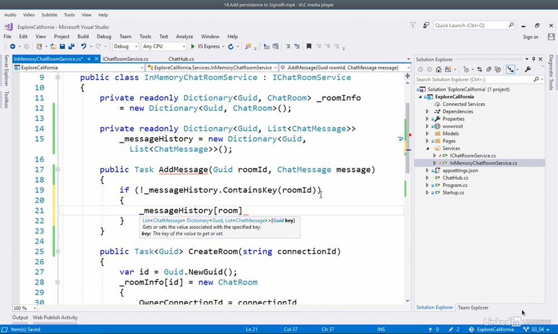Click the New Project toolbar icon
Screen dimensions: 558x334
[39, 47]
